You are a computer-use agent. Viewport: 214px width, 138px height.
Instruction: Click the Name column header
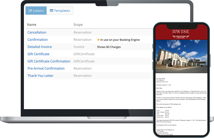(32, 25)
